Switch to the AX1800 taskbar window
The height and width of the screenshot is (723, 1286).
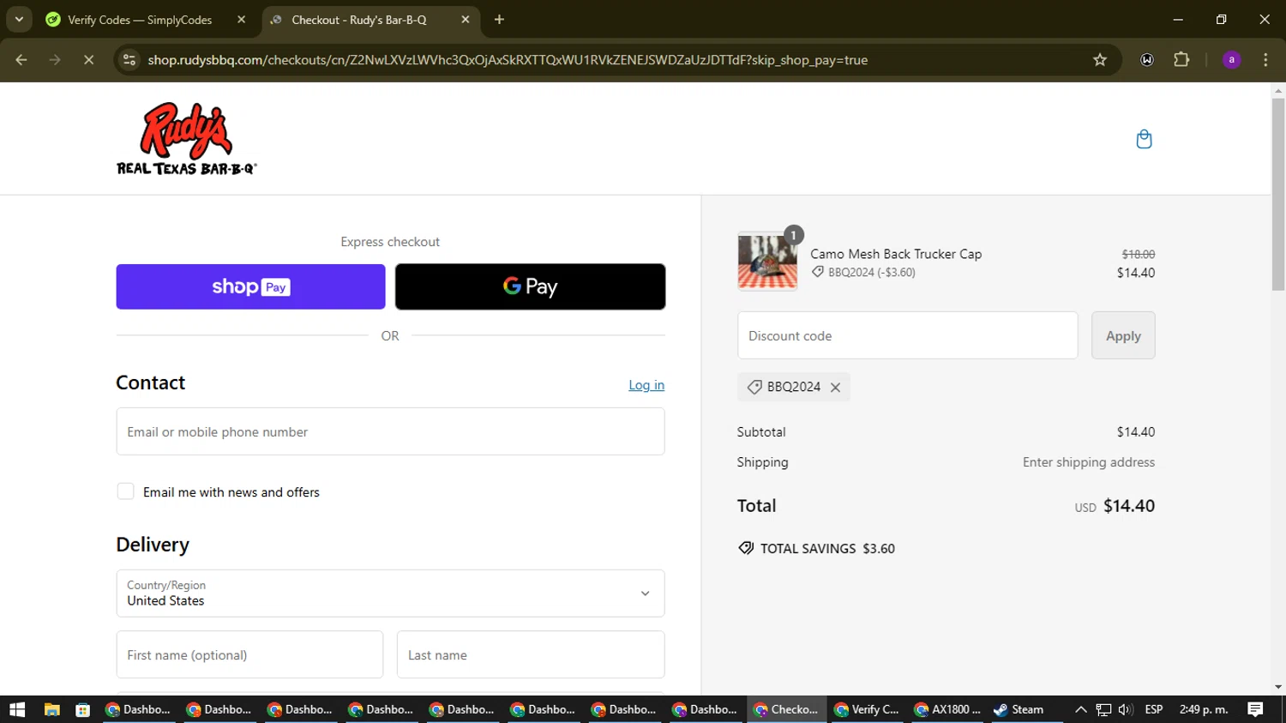[x=947, y=709]
